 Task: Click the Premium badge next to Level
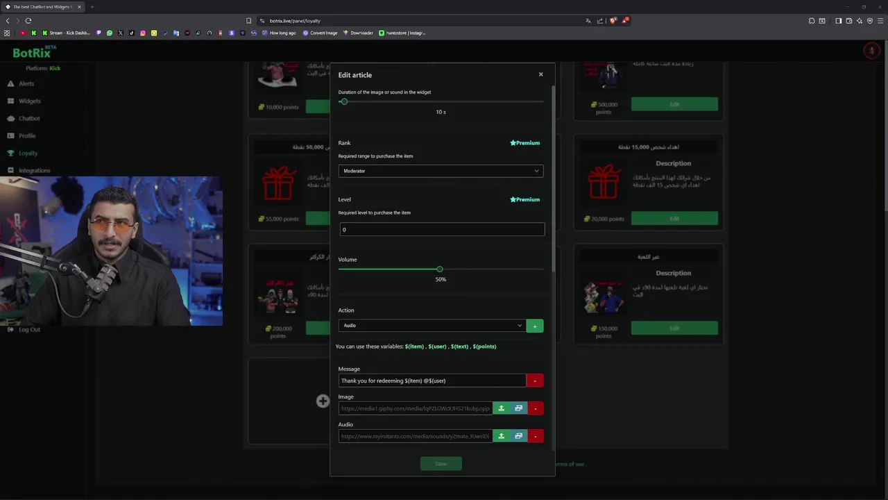click(x=524, y=199)
